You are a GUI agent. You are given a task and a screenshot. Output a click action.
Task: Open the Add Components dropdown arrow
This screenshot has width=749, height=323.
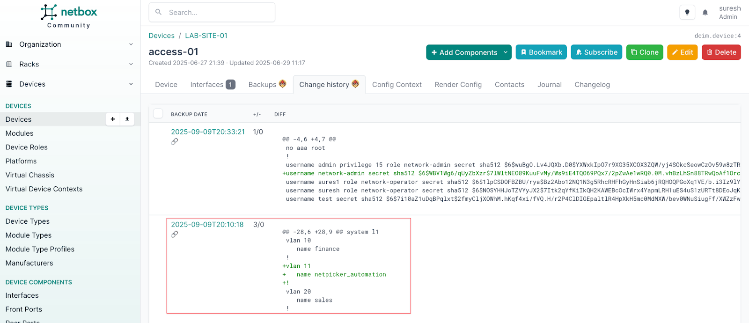click(x=506, y=52)
